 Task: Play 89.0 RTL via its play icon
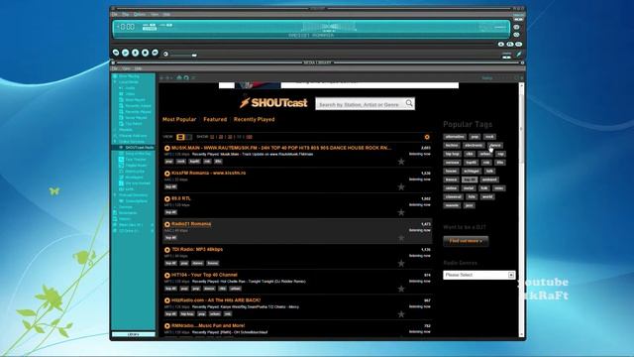coord(167,198)
